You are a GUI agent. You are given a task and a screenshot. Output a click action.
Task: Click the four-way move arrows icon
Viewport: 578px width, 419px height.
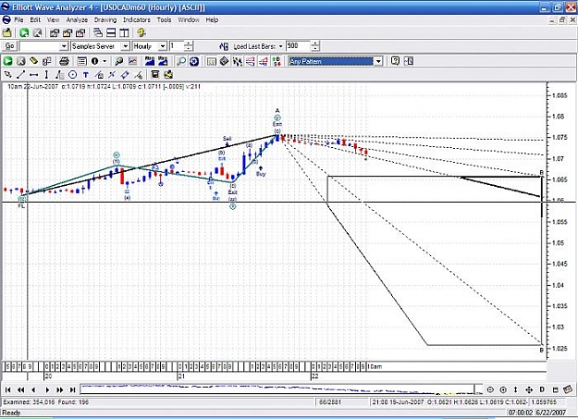529,389
